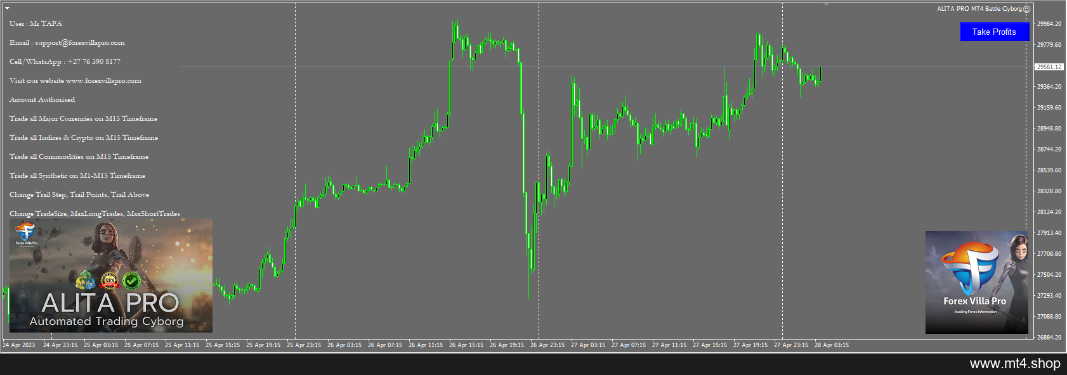The height and width of the screenshot is (375, 1067).
Task: Click the MetaTrader badge icon on Alita banner
Action: coord(86,280)
